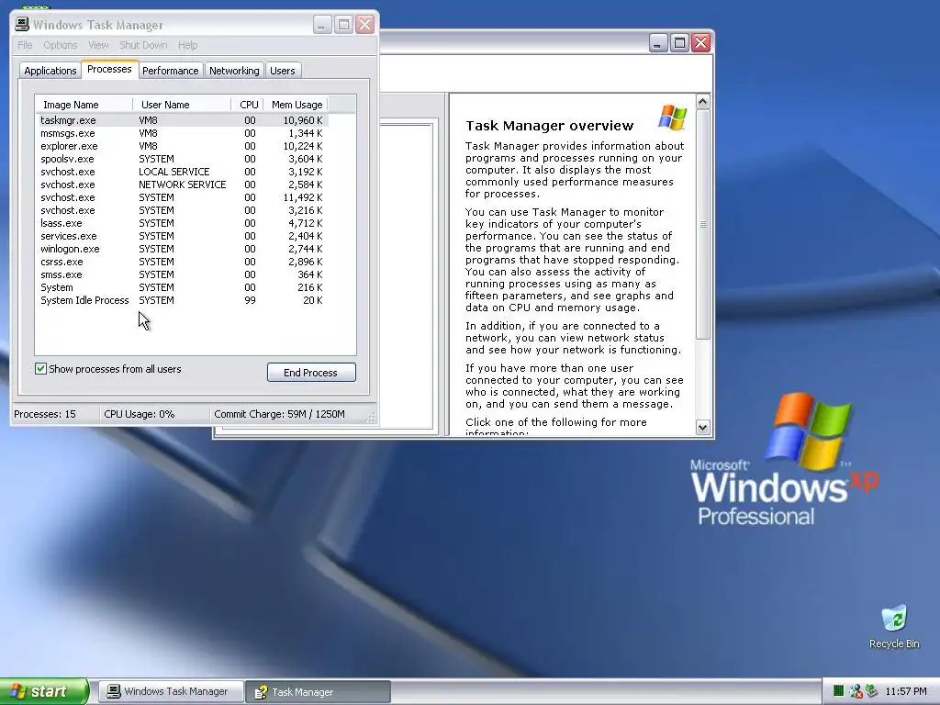Select the lsass.exe process row
This screenshot has height=705, width=940.
pyautogui.click(x=182, y=223)
